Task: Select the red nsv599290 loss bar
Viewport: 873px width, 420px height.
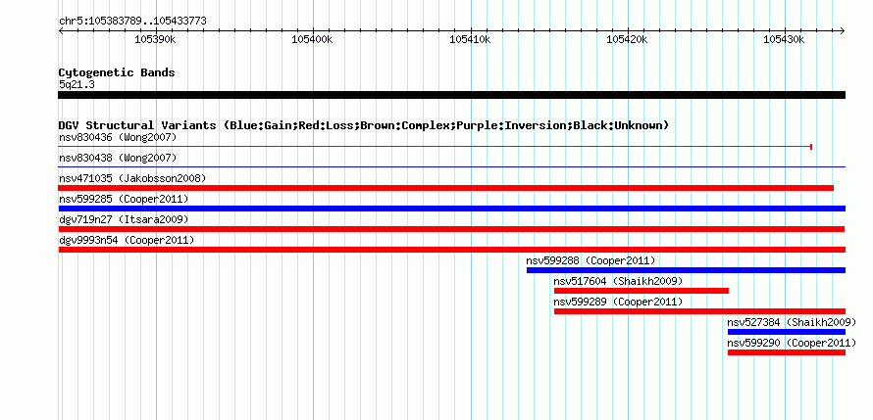Action: [x=787, y=352]
